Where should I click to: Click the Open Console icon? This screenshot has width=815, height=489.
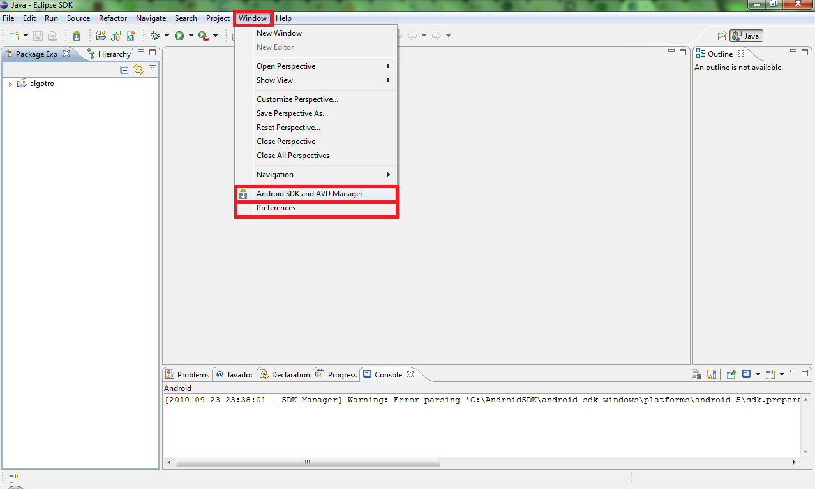point(770,375)
